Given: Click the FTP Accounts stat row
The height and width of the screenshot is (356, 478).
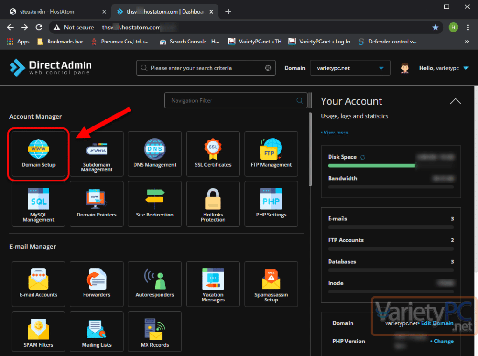Looking at the screenshot, I should point(391,244).
